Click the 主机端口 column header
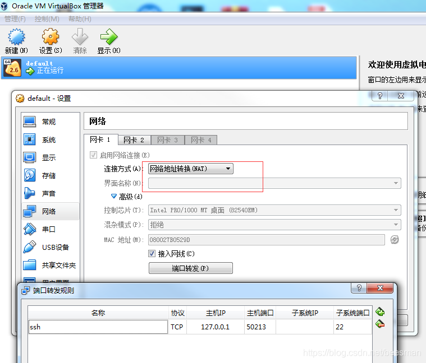Screen dimensions: 426x363 pos(260,313)
